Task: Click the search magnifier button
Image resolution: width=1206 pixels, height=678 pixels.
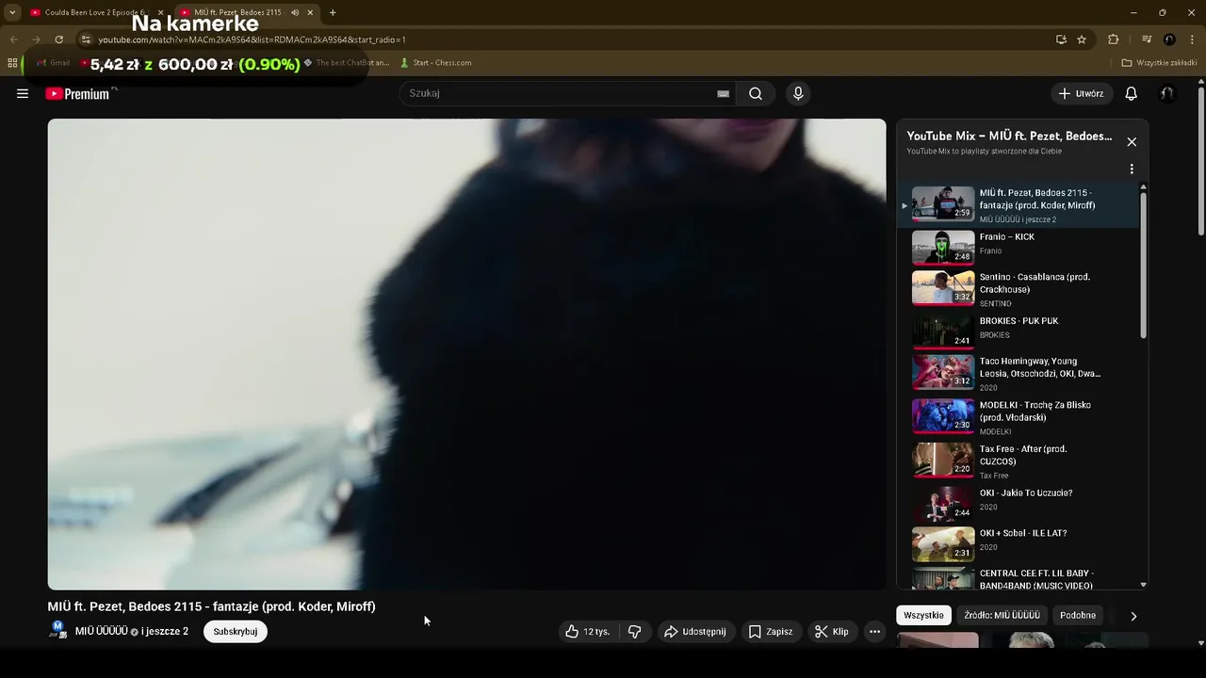Action: (756, 93)
